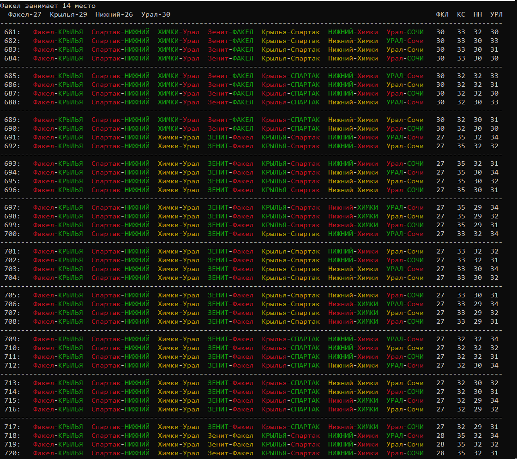
Task: Click 'ЗЕНИТ-Факел' in row 705
Action: pyautogui.click(x=230, y=295)
